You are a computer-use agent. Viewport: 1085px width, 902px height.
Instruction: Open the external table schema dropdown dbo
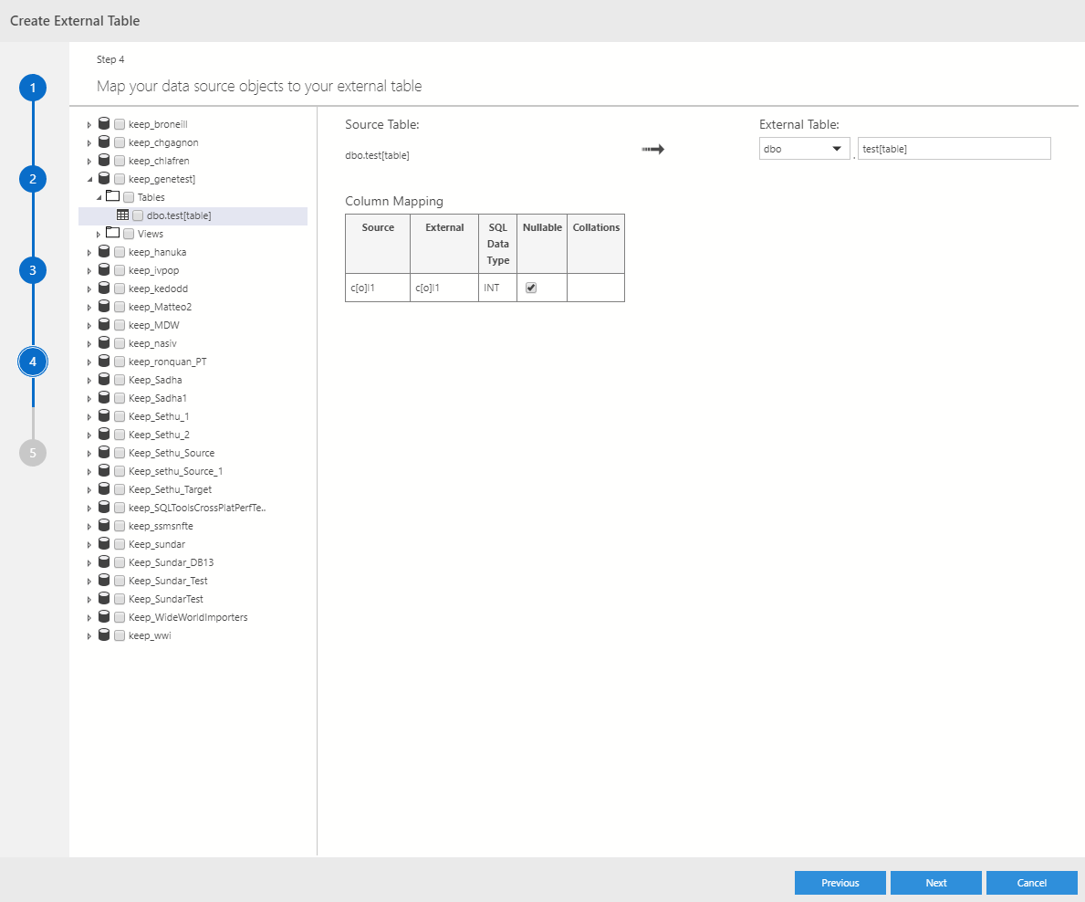[x=804, y=149]
